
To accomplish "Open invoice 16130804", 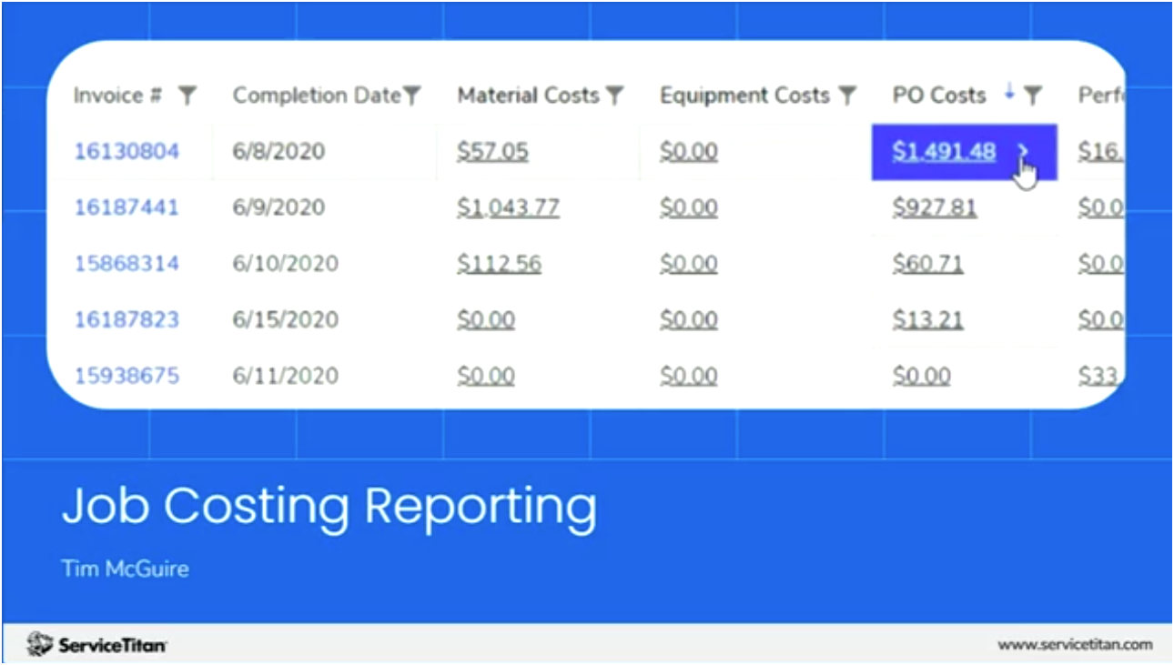I will coord(127,151).
